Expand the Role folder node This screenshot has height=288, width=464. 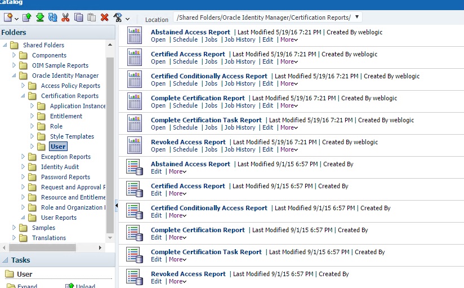tap(32, 126)
